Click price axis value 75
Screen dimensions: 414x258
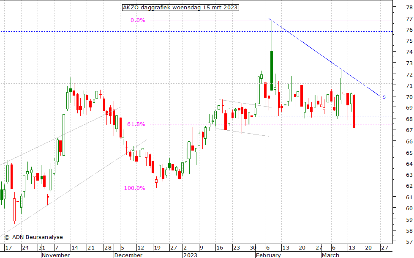pyautogui.click(x=409, y=41)
